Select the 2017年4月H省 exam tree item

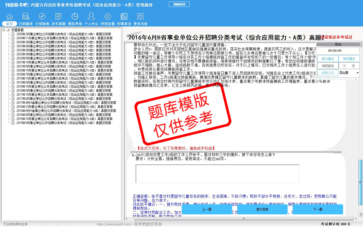click(66, 103)
